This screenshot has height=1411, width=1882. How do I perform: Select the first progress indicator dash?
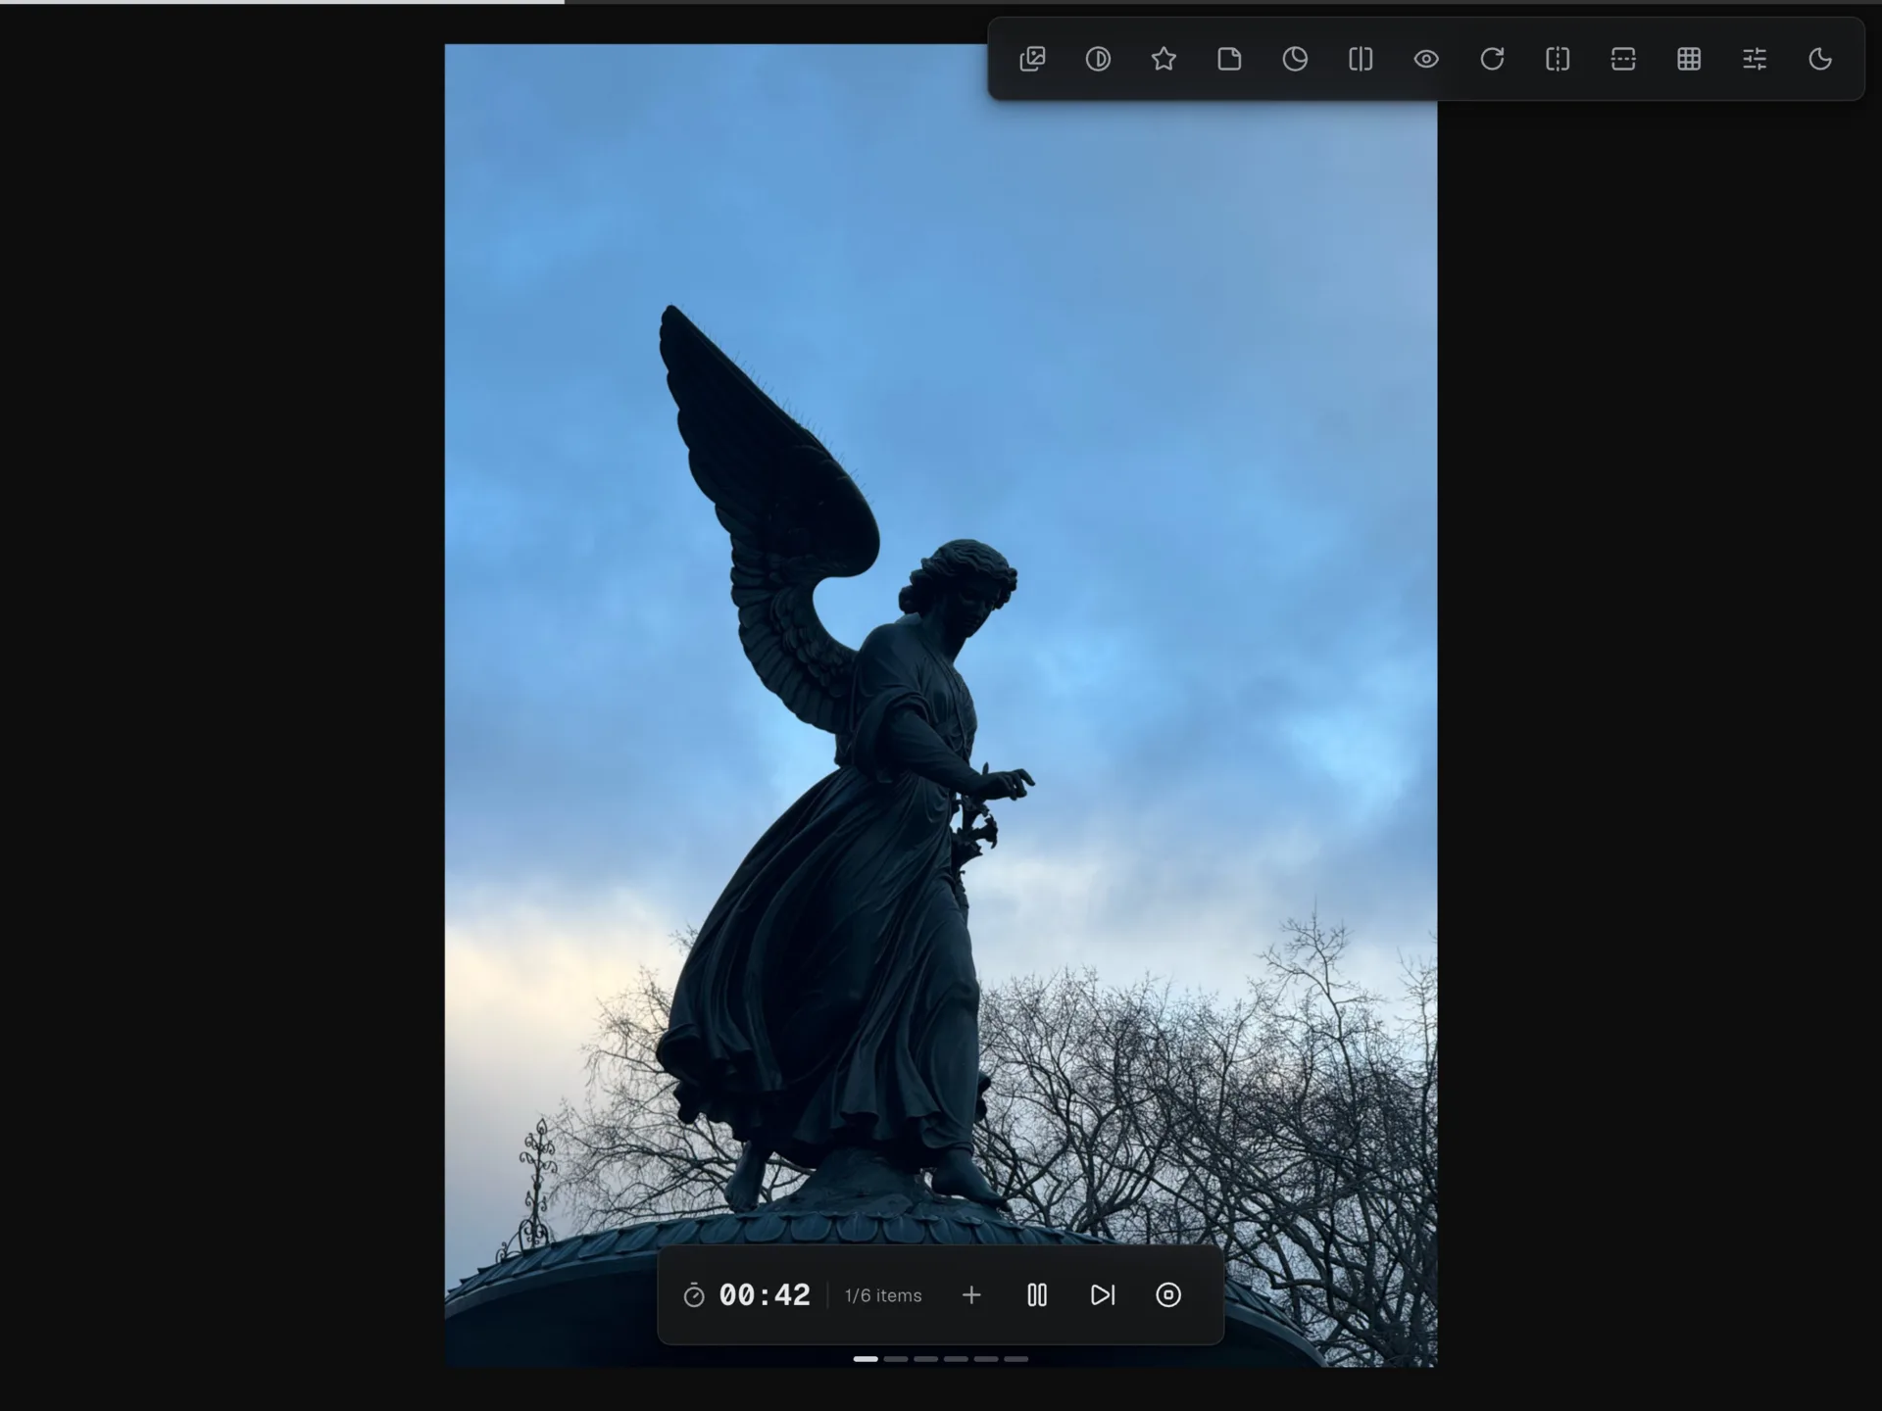[x=866, y=1359]
